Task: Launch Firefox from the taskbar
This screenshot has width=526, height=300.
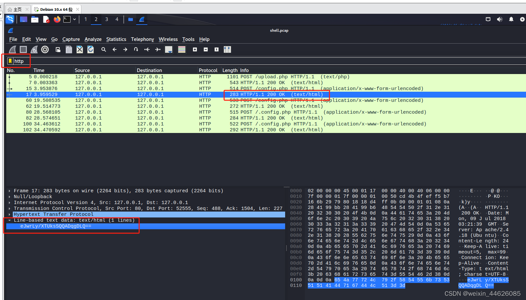Action: pos(57,19)
